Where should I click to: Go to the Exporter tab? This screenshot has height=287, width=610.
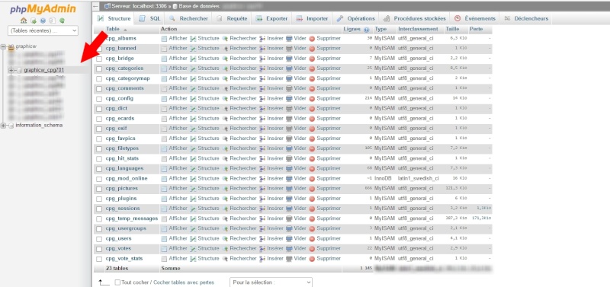coord(272,18)
